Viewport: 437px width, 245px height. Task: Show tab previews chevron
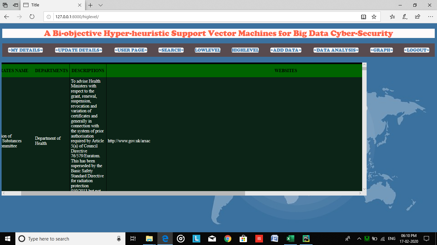pyautogui.click(x=100, y=5)
